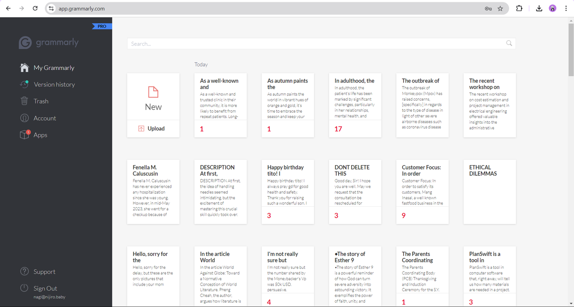
Task: Click the search magnifier icon
Action: pyautogui.click(x=509, y=43)
